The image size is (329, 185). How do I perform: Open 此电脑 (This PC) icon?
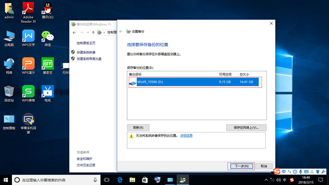[x=9, y=39]
